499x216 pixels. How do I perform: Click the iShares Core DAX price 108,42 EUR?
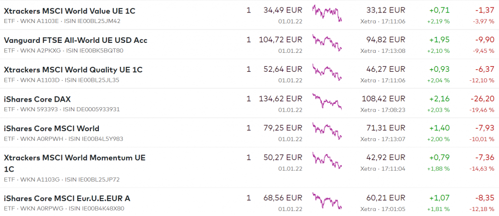[386, 99]
